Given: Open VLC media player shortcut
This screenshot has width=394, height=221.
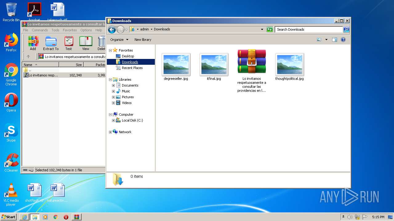Looking at the screenshot, I should coord(11,195).
